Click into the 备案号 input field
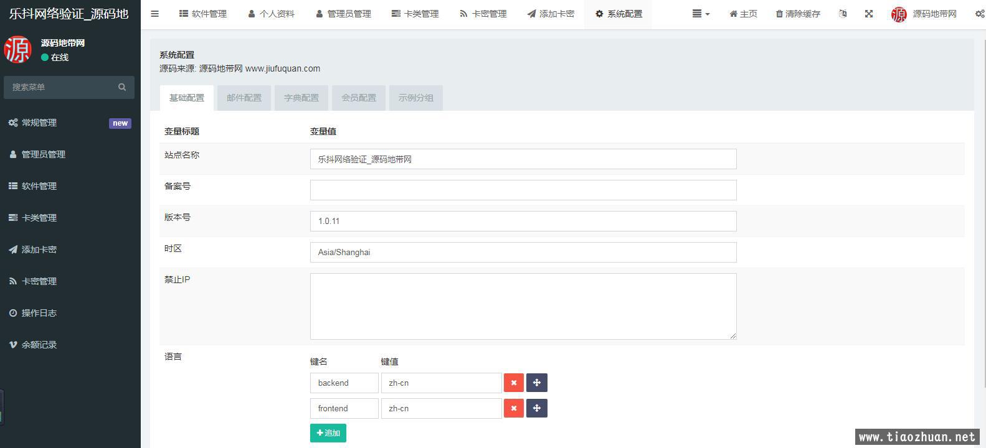Image resolution: width=986 pixels, height=448 pixels. click(x=523, y=190)
